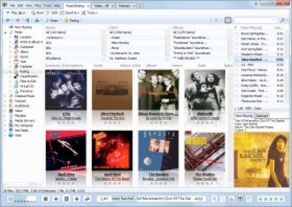Screen dimensions: 292x207
Task: Open the Classical Music tree node icon
Action: [11, 96]
